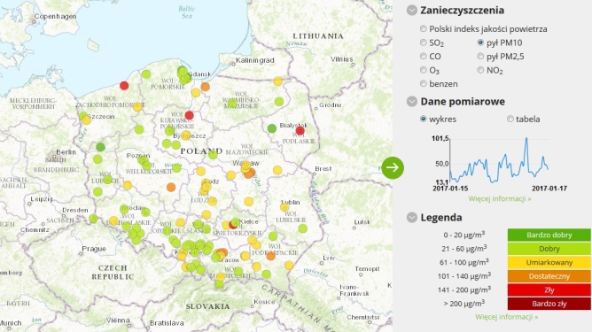This screenshot has width=592, height=332.
Task: Click the red marker on the Baltic coast
Action: 124,86
